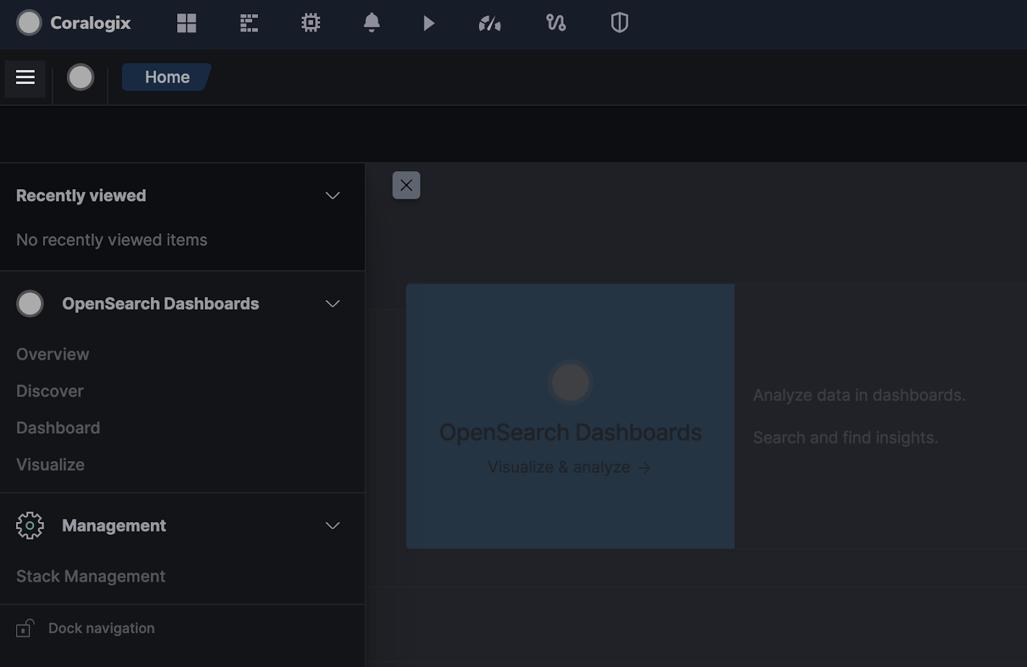This screenshot has height=667, width=1027.
Task: Click 'No recently viewed items' text
Action: [112, 240]
